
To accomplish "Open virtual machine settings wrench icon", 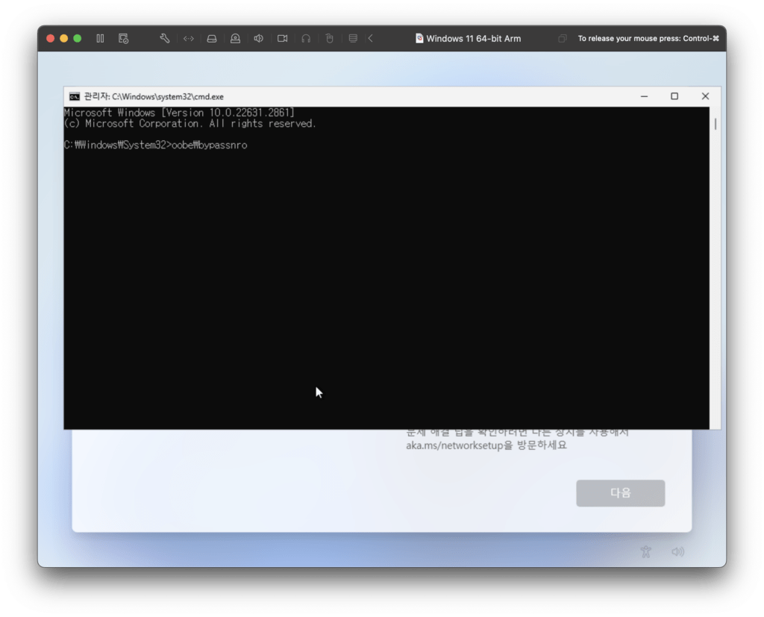I will [165, 38].
